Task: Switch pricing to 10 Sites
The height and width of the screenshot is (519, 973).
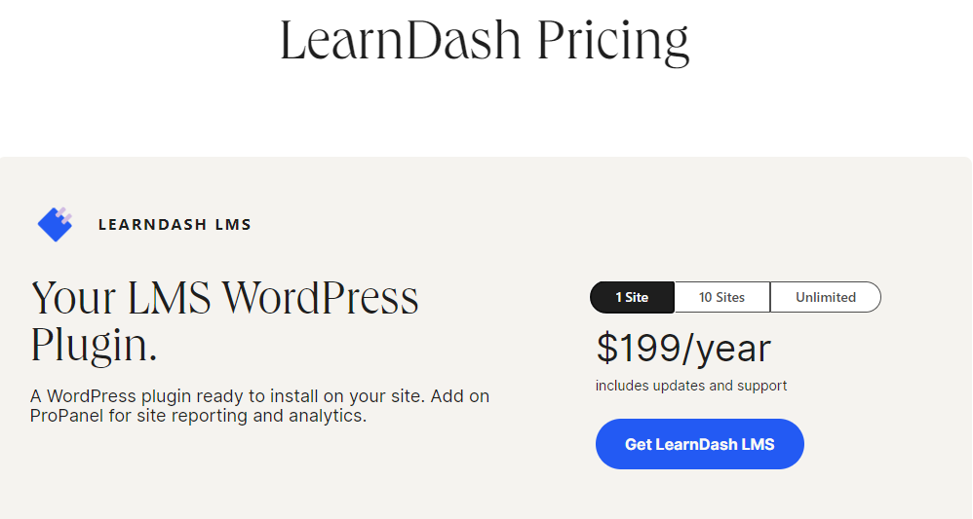Action: pos(721,297)
